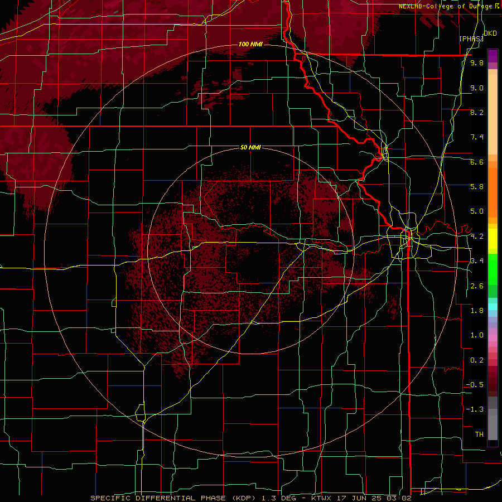Select the 5.8 scale label
502x502 pixels.
pyautogui.click(x=477, y=187)
